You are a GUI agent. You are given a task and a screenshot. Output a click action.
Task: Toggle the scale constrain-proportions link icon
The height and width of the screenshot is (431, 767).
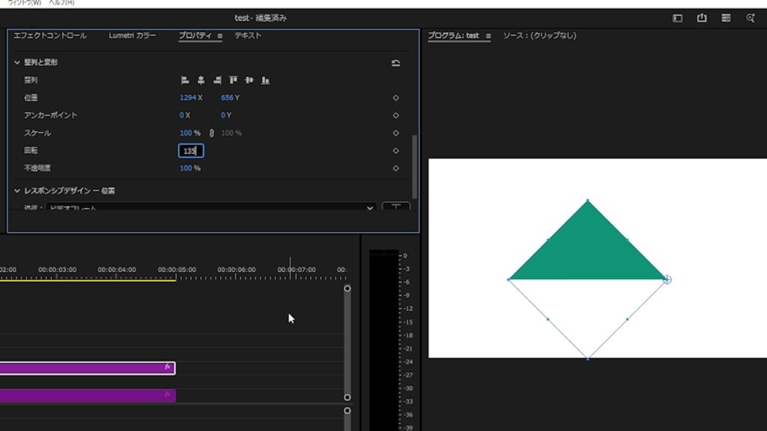pyautogui.click(x=211, y=133)
